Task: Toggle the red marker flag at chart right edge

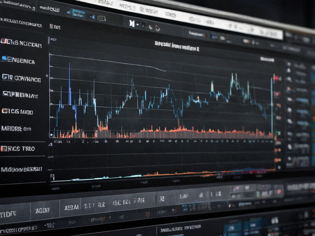Action: 277,78
